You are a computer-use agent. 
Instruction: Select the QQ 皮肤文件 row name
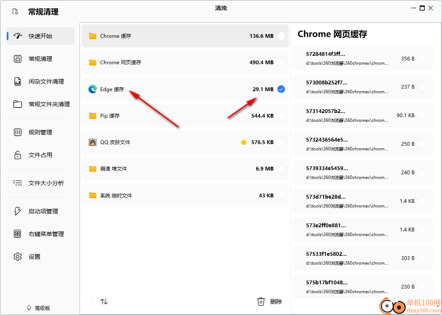click(115, 142)
